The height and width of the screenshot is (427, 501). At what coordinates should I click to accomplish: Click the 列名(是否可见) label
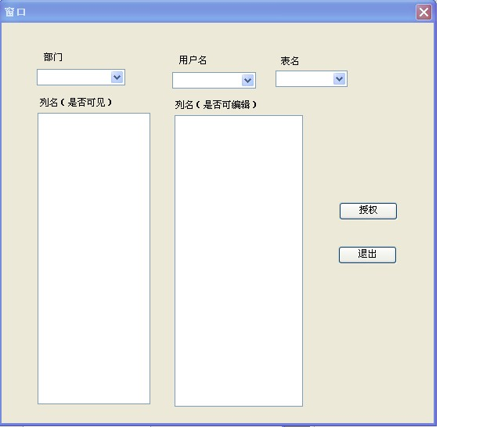click(x=76, y=102)
